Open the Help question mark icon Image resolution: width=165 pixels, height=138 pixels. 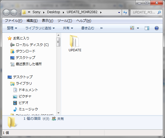tap(156, 28)
